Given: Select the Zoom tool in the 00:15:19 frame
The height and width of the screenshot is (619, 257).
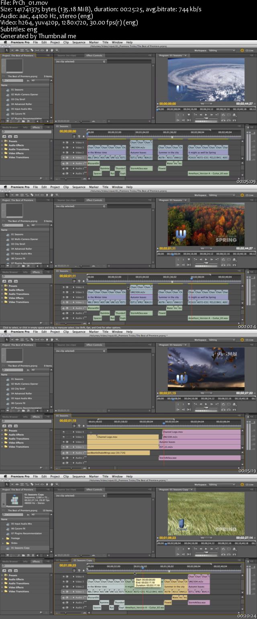Looking at the screenshot, I should tap(57, 339).
